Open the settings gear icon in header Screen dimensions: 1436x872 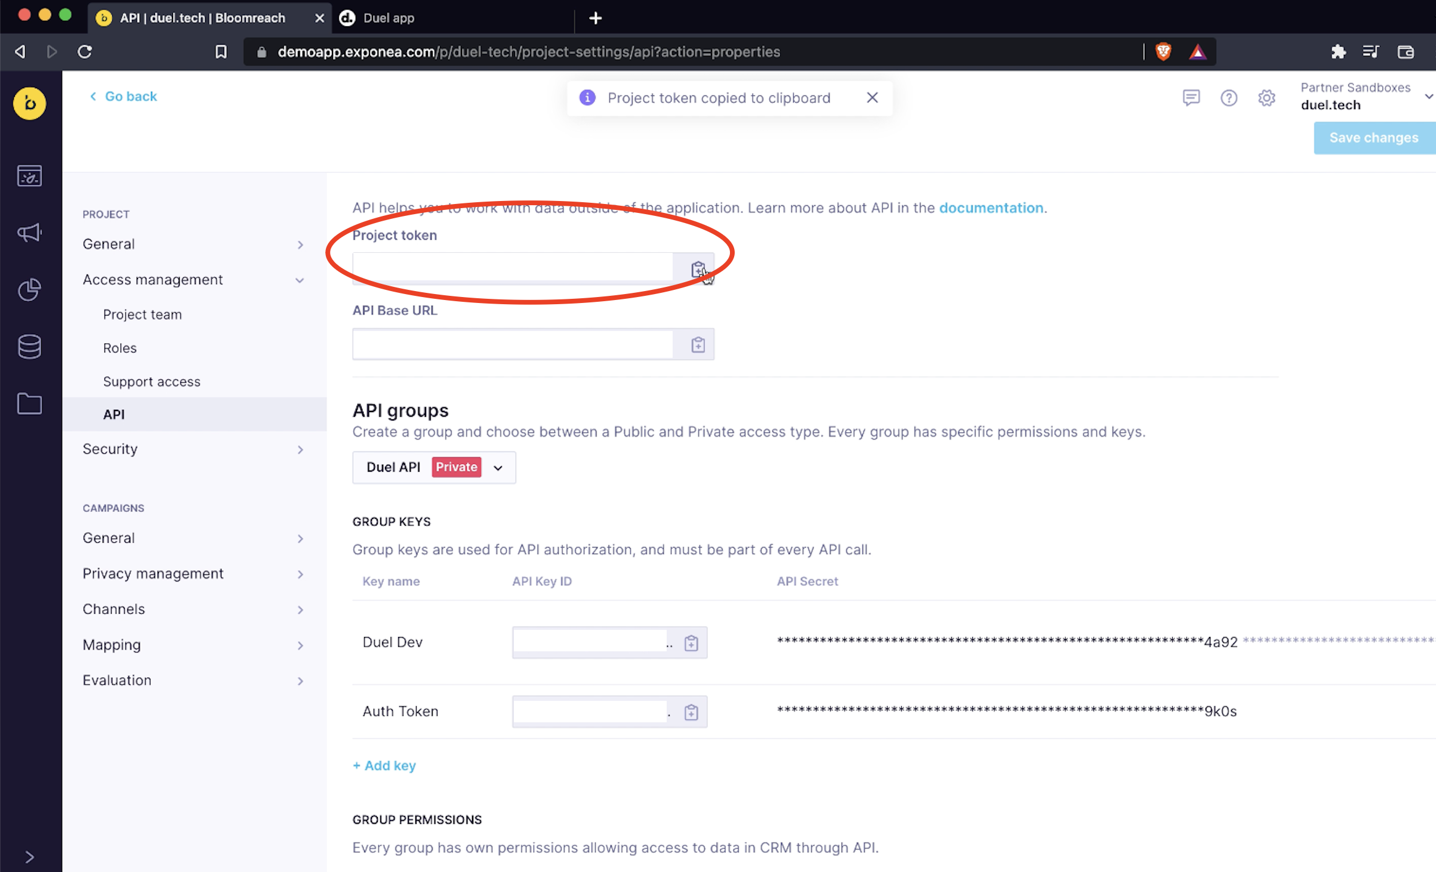[1266, 98]
